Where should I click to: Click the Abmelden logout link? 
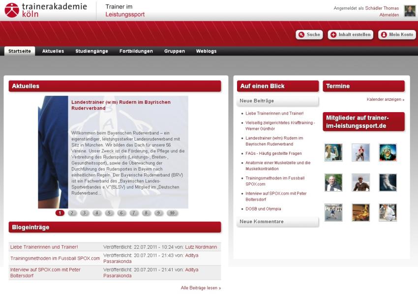[389, 15]
